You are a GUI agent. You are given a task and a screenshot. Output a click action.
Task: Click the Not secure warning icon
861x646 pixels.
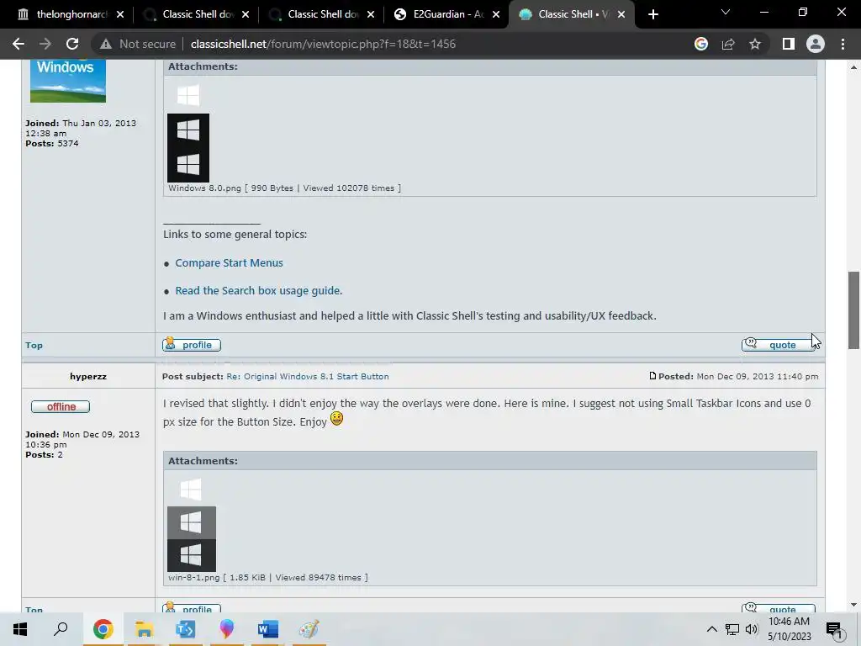pyautogui.click(x=106, y=44)
